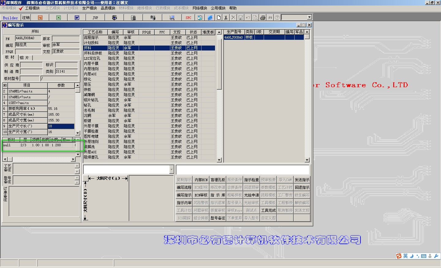
Task: Select the 流程指示 row in process list
Action: click(x=149, y=38)
